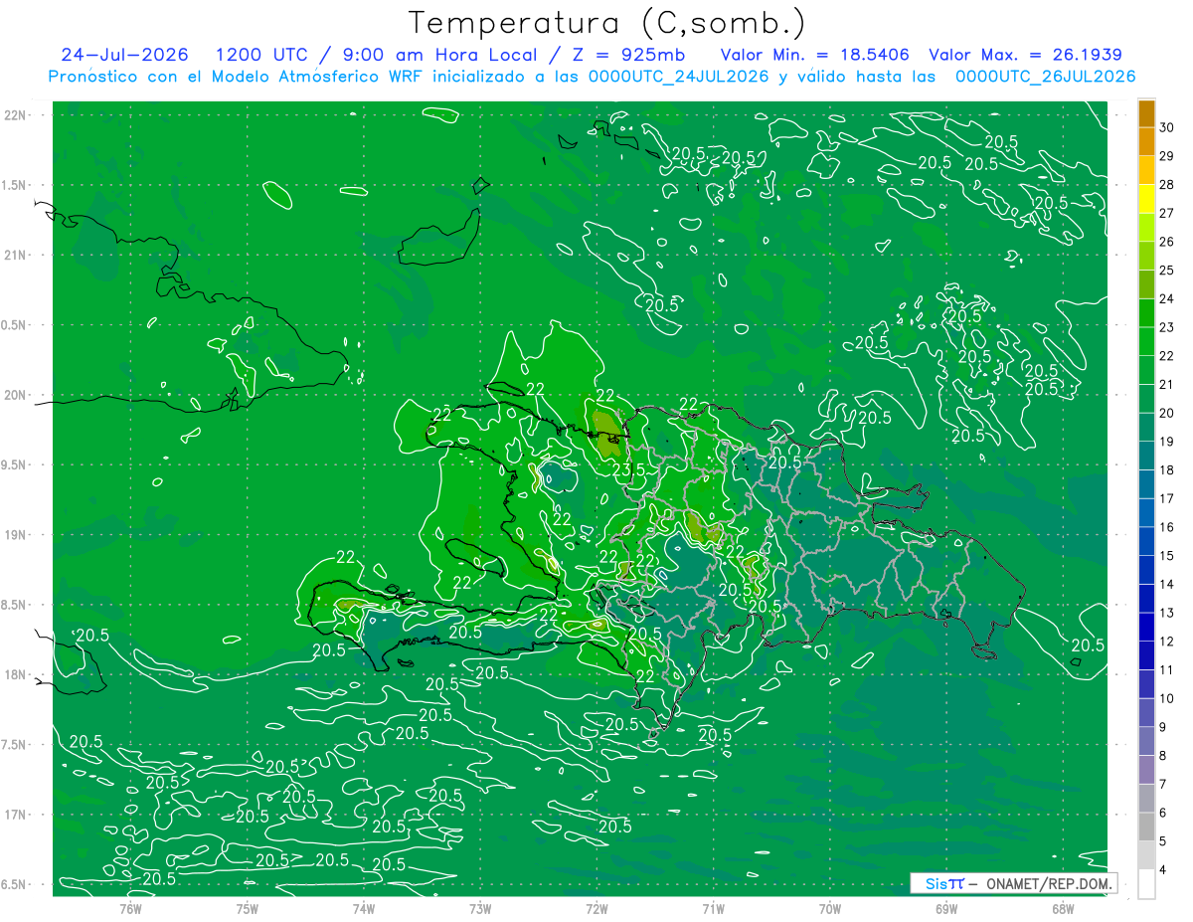Click the 'SisTT - ONAMET/REP.DOM.' logo box
Viewport: 1193px width, 922px height.
[x=1014, y=883]
